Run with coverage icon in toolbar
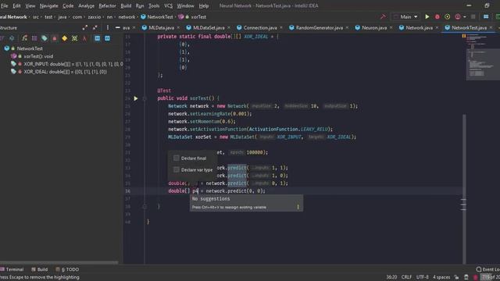This screenshot has height=281, width=500. 448,16
